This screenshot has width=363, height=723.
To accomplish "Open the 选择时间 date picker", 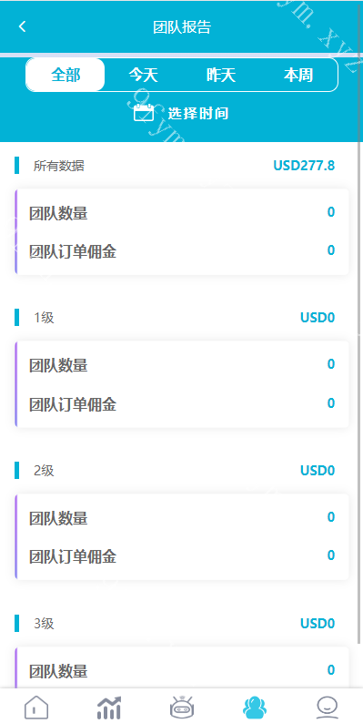I will pyautogui.click(x=182, y=113).
